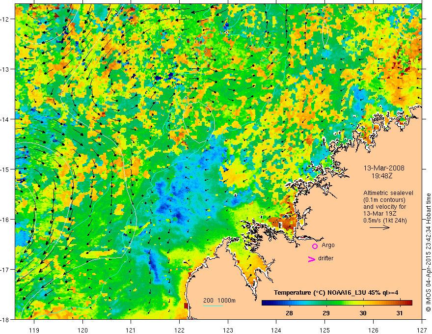Select the '19:48Z' time text

click(381, 175)
